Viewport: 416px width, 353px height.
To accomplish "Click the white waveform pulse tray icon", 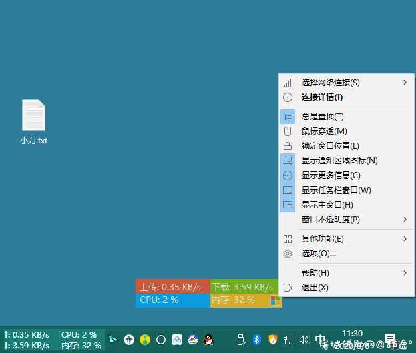I will click(129, 340).
